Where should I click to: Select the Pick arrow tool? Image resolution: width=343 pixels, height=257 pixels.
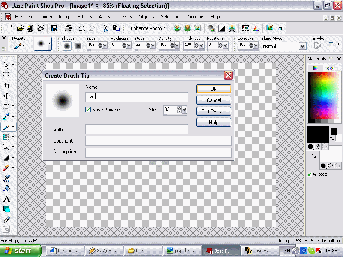pyautogui.click(x=6, y=65)
